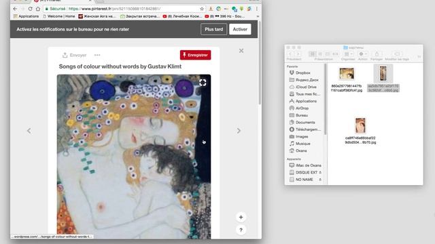
Task: Open the Chrome home page button
Action: coord(38,9)
